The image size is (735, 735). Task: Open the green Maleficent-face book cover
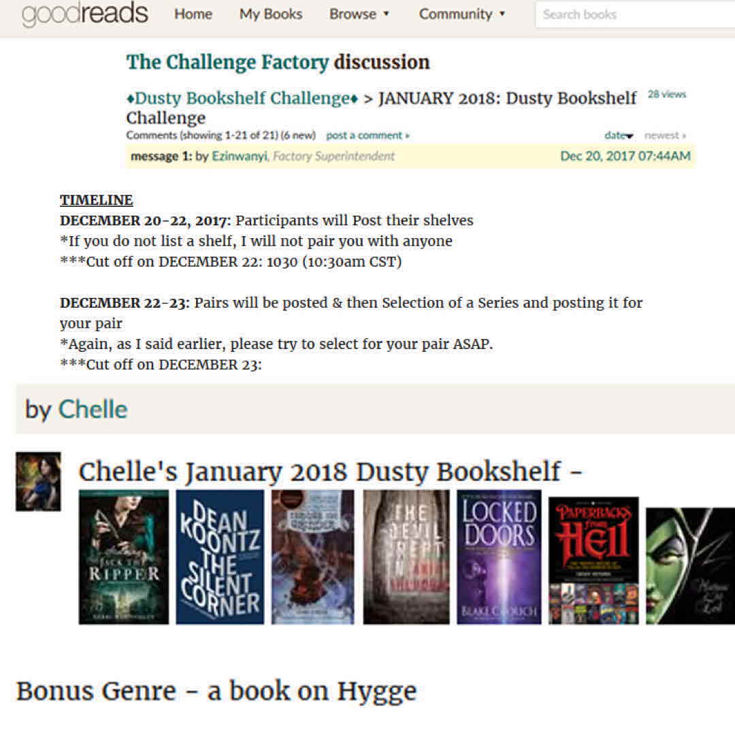[x=691, y=566]
